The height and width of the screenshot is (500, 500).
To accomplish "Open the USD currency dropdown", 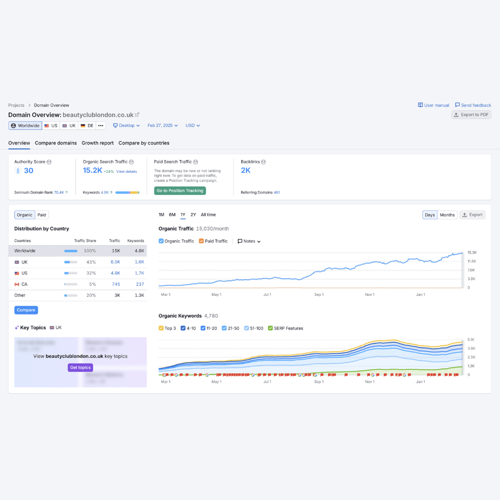I will (192, 125).
